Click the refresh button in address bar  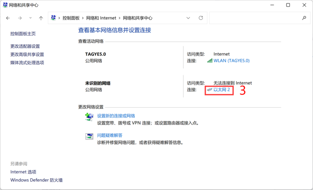coord(201,18)
